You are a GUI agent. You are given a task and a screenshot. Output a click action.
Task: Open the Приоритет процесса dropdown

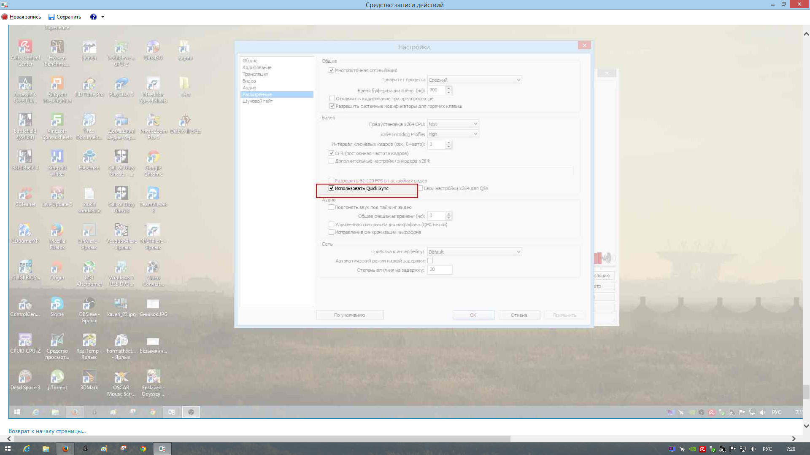475,80
